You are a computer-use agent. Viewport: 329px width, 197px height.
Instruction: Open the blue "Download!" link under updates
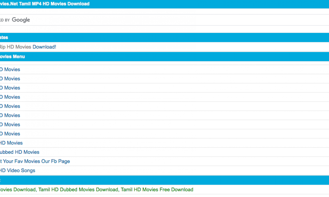click(x=44, y=47)
